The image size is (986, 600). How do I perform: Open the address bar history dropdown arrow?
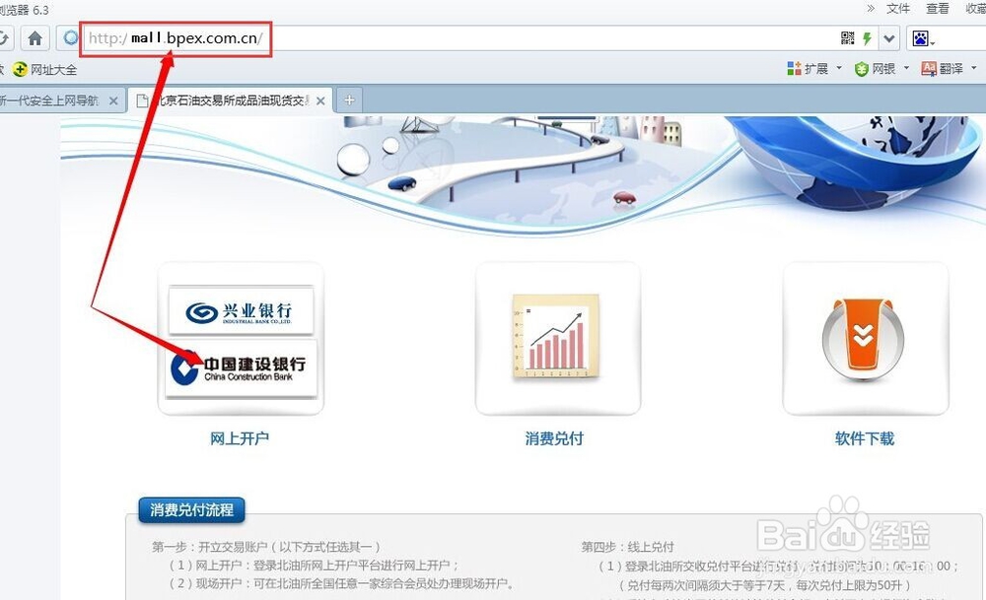(888, 38)
